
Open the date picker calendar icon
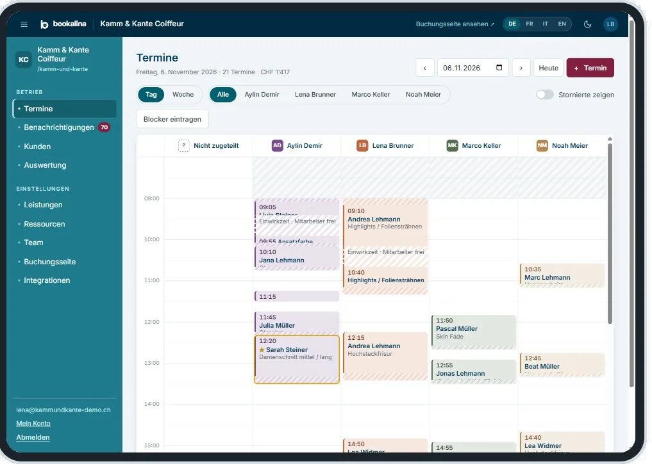(499, 68)
